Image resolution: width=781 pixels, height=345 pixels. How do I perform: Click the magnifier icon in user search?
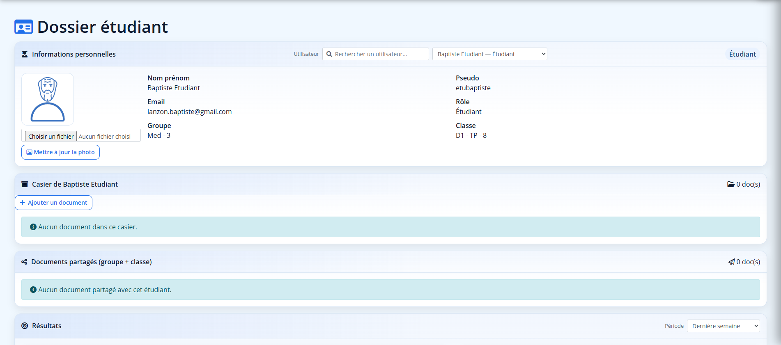[x=329, y=54]
